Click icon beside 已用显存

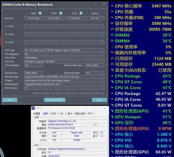(x=112, y=58)
